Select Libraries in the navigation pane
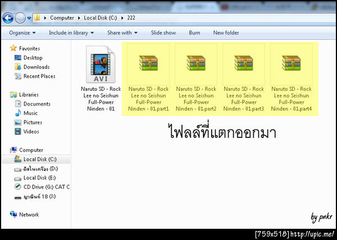 (29, 95)
